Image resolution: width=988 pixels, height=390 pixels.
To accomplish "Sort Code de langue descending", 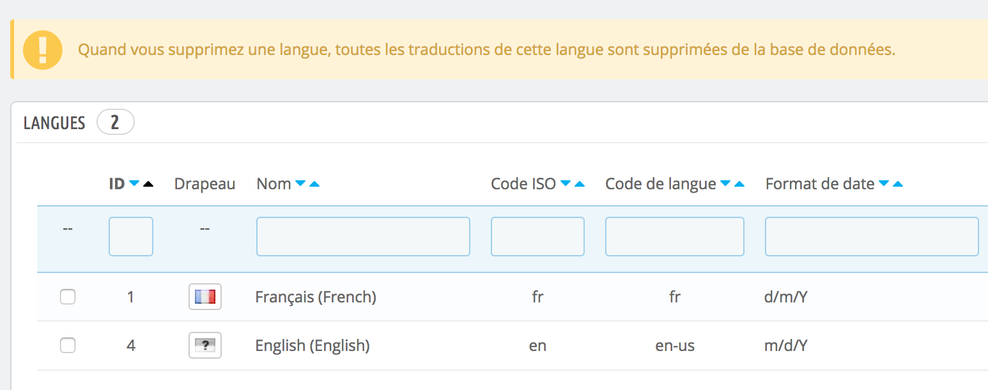I will tap(725, 184).
